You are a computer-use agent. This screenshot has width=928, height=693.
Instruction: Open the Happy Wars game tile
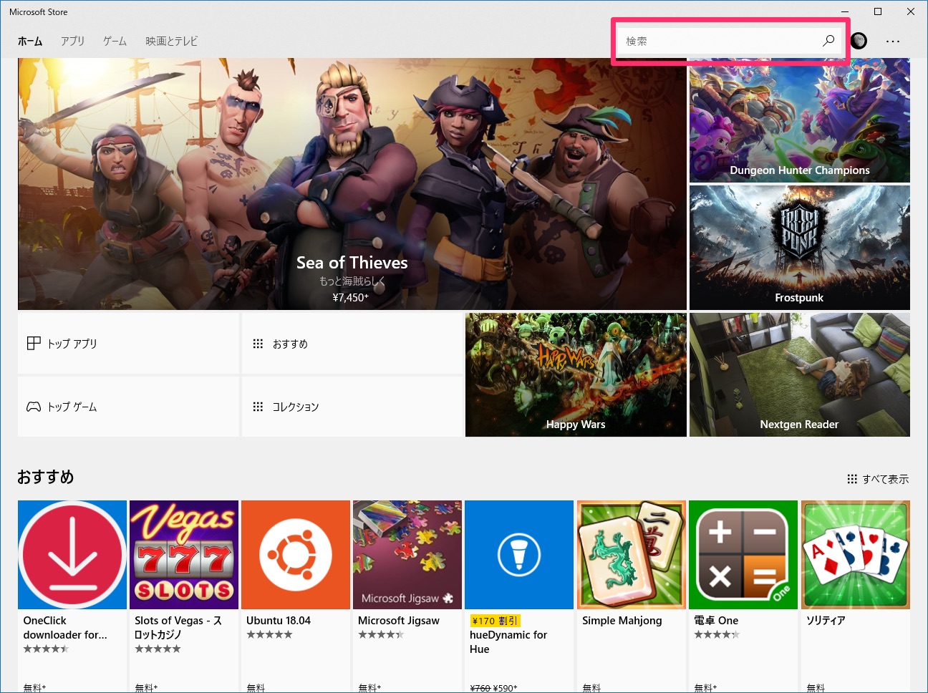576,374
